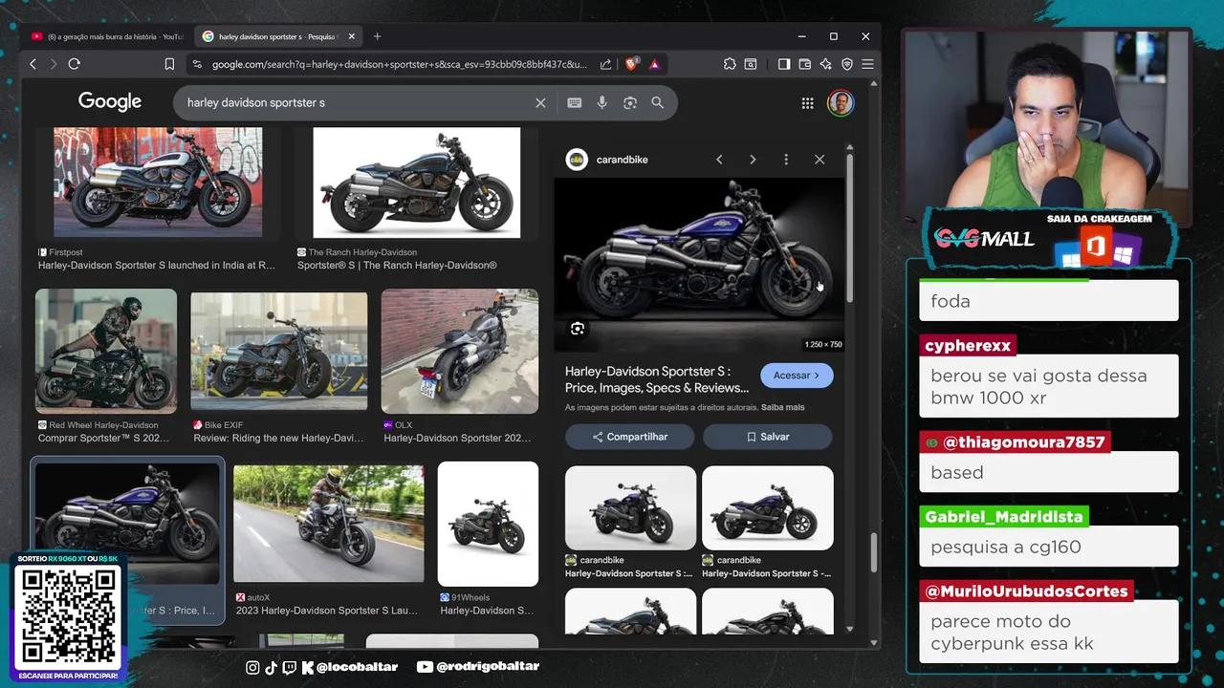Click the VPN shield icon in toolbar

tap(846, 64)
